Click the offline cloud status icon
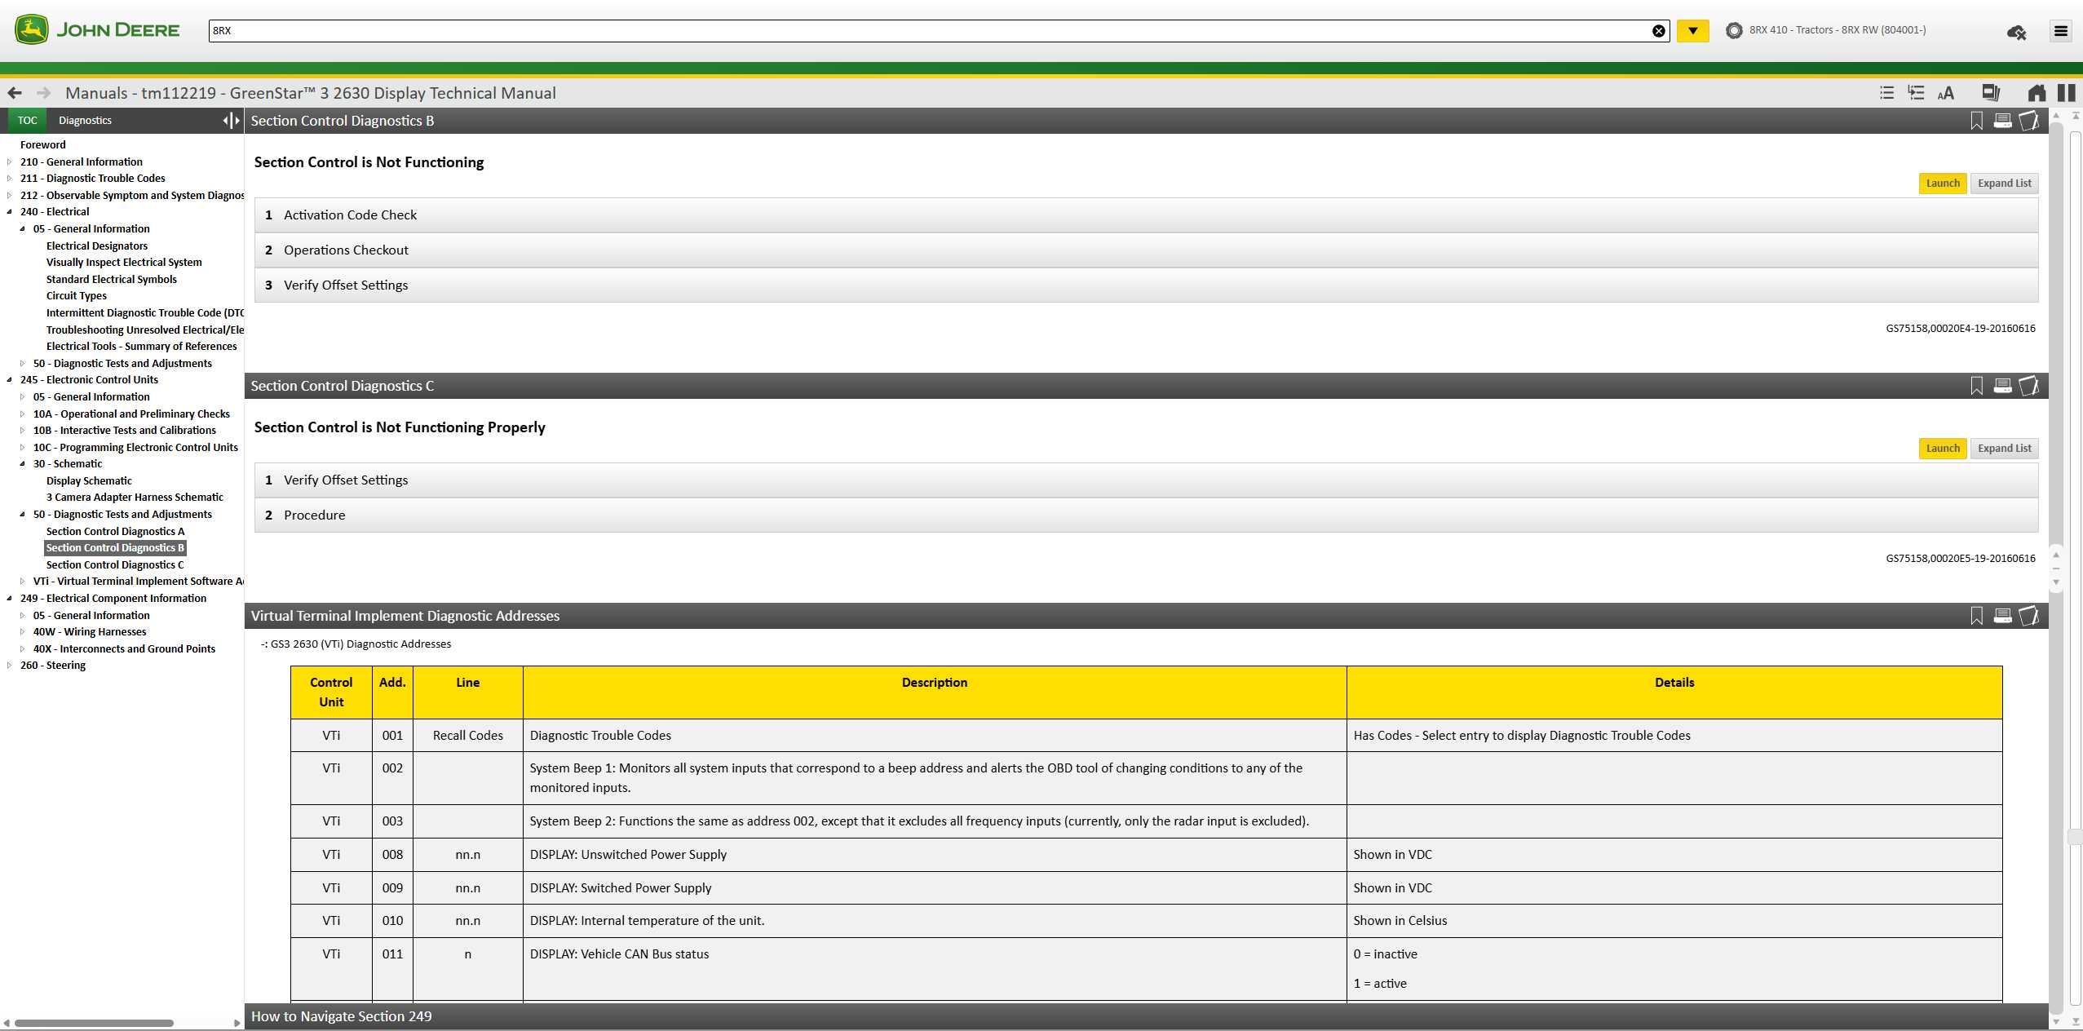This screenshot has width=2083, height=1031. (x=2016, y=32)
